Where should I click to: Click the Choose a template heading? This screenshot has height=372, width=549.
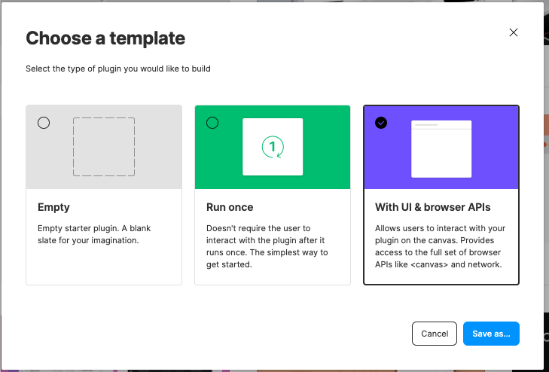105,38
